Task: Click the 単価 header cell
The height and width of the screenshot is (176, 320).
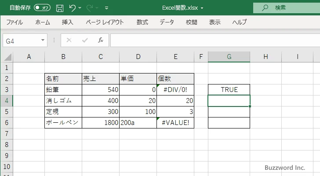Action: pos(138,79)
